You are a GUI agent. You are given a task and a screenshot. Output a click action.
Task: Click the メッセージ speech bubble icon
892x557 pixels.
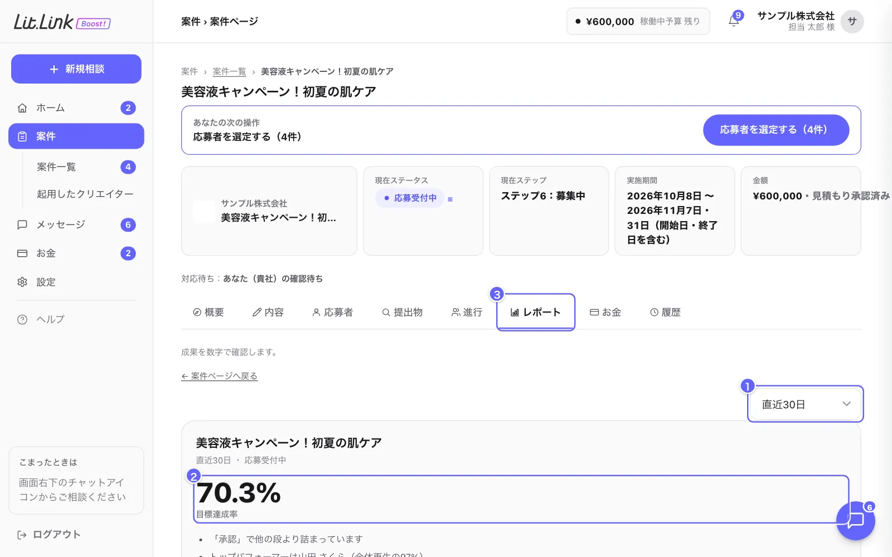coord(22,224)
